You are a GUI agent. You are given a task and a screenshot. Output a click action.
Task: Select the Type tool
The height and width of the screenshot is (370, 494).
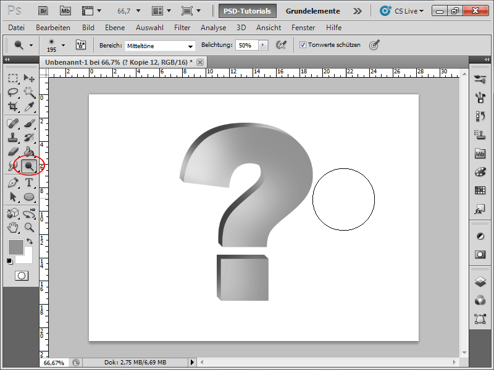[29, 183]
